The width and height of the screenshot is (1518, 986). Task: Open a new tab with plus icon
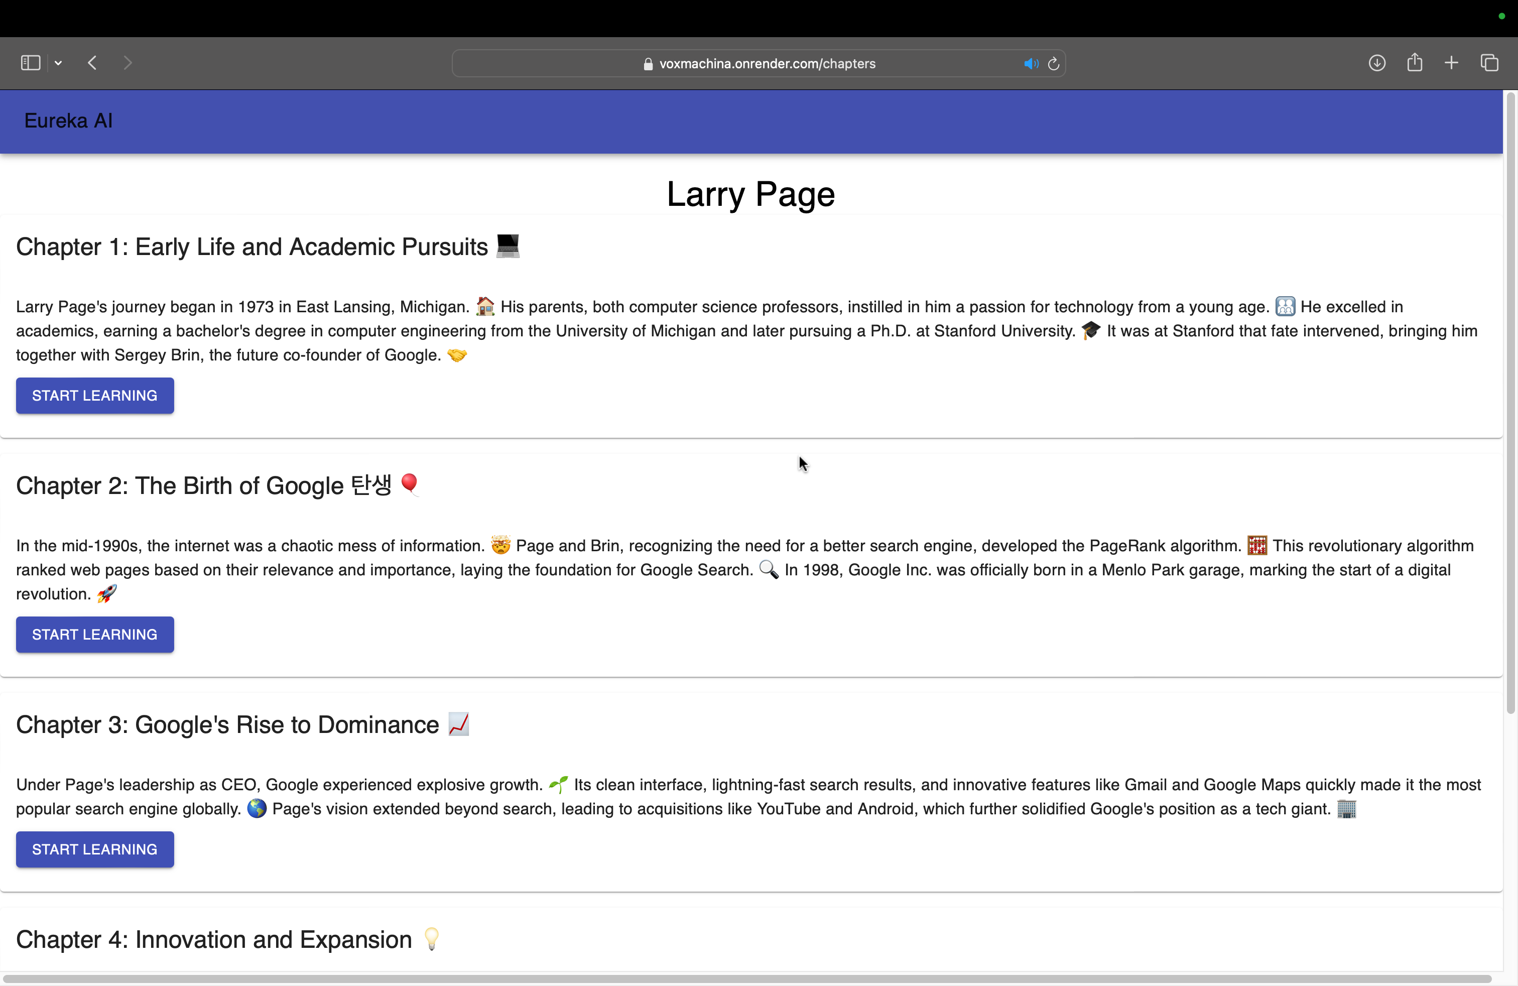pos(1451,62)
